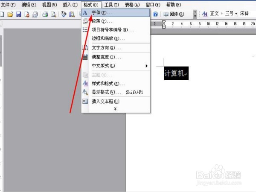The width and height of the screenshot is (256, 192).
Task: Open the 文件(F) menu
Action: [x=8, y=5]
